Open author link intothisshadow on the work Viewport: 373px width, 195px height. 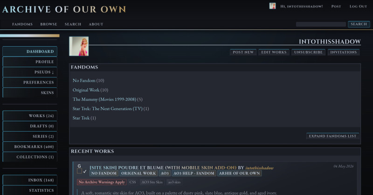pyautogui.click(x=259, y=168)
